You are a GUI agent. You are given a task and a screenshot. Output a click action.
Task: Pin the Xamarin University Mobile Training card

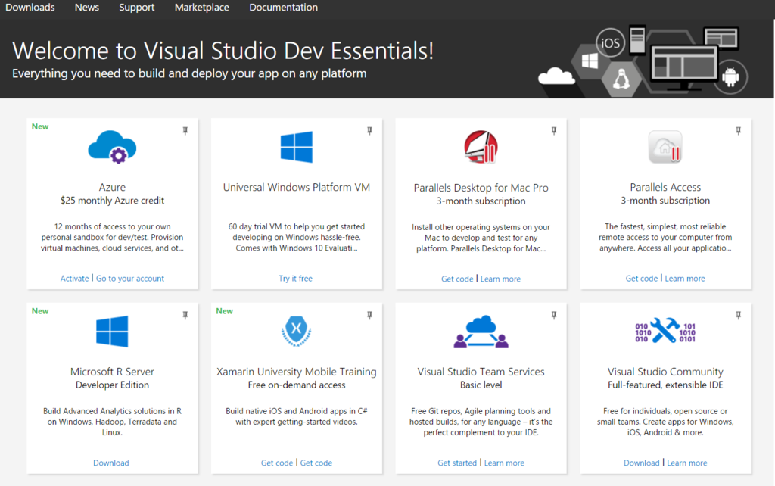(x=369, y=315)
